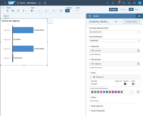143x116 pixels.
Task: Open the revenue Color swatch picker
Action: 134,84
